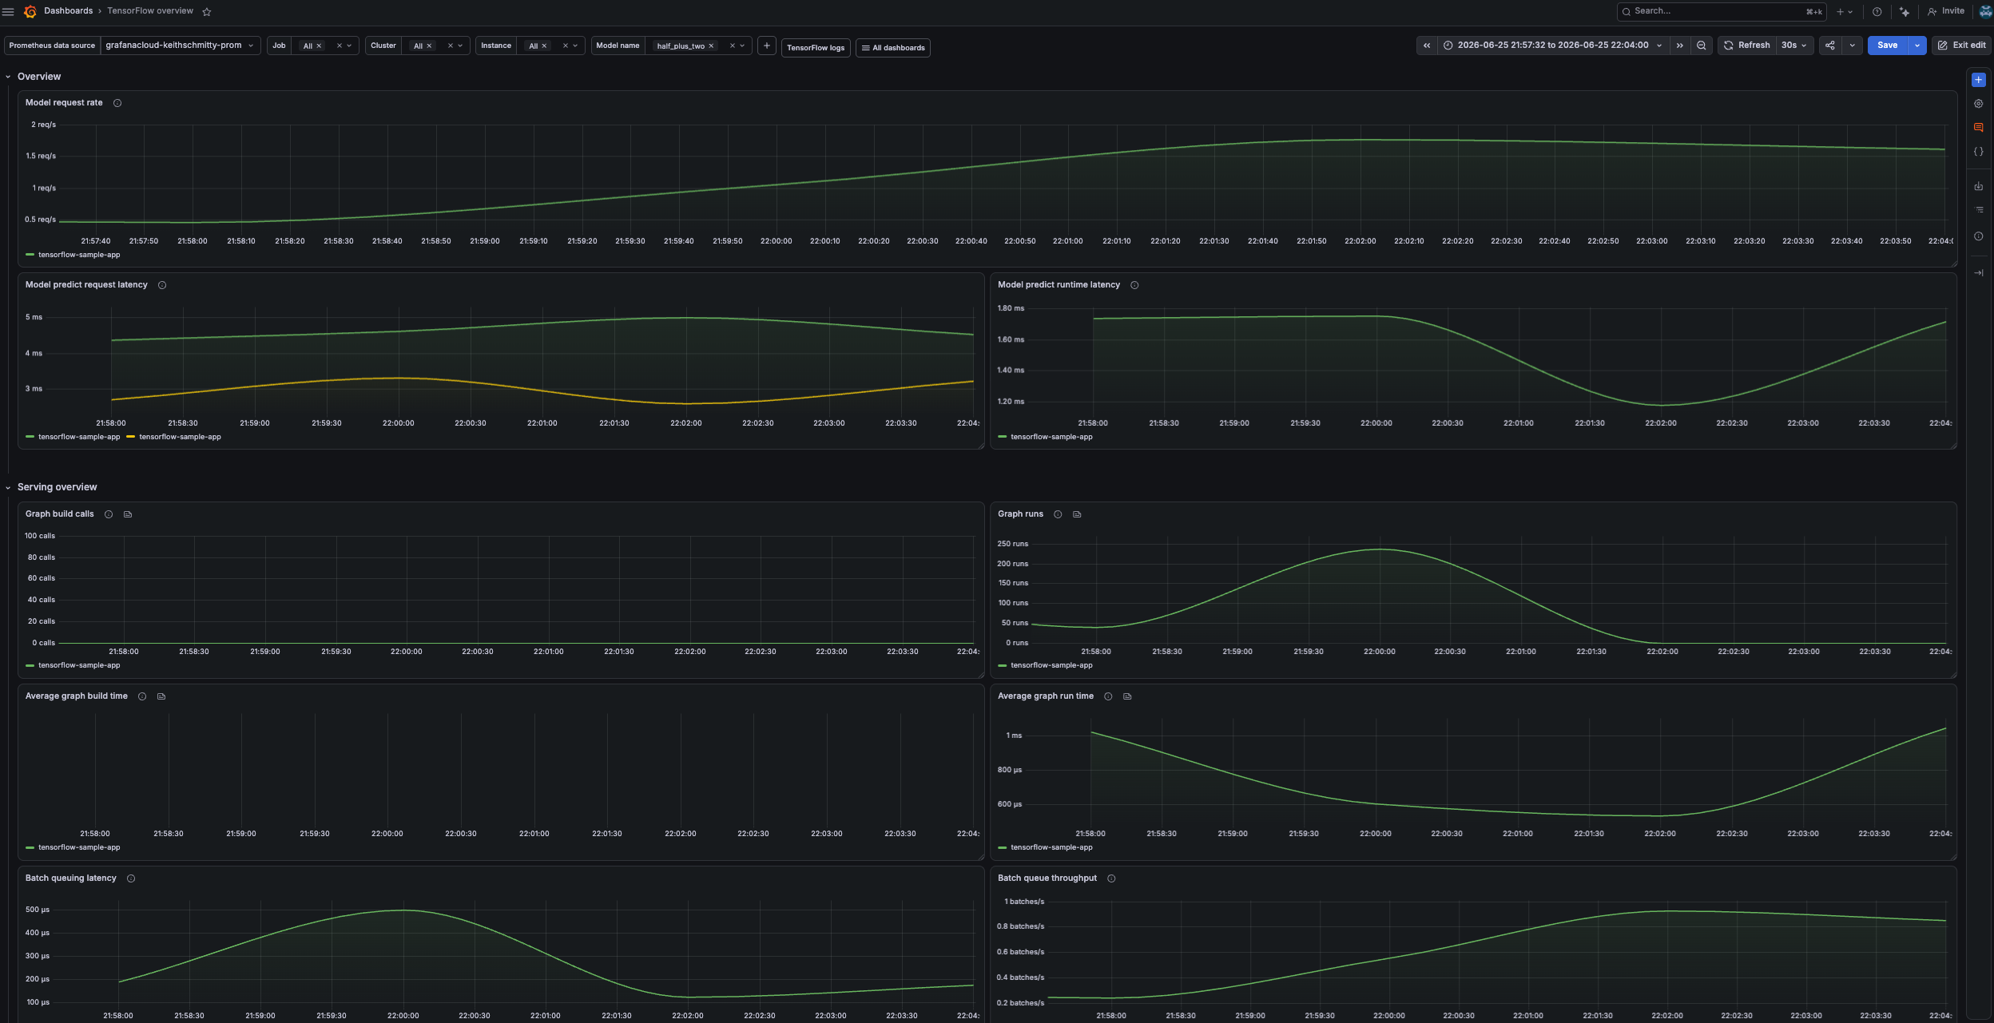
Task: Remove the half_plus_two model name tag
Action: pos(711,46)
